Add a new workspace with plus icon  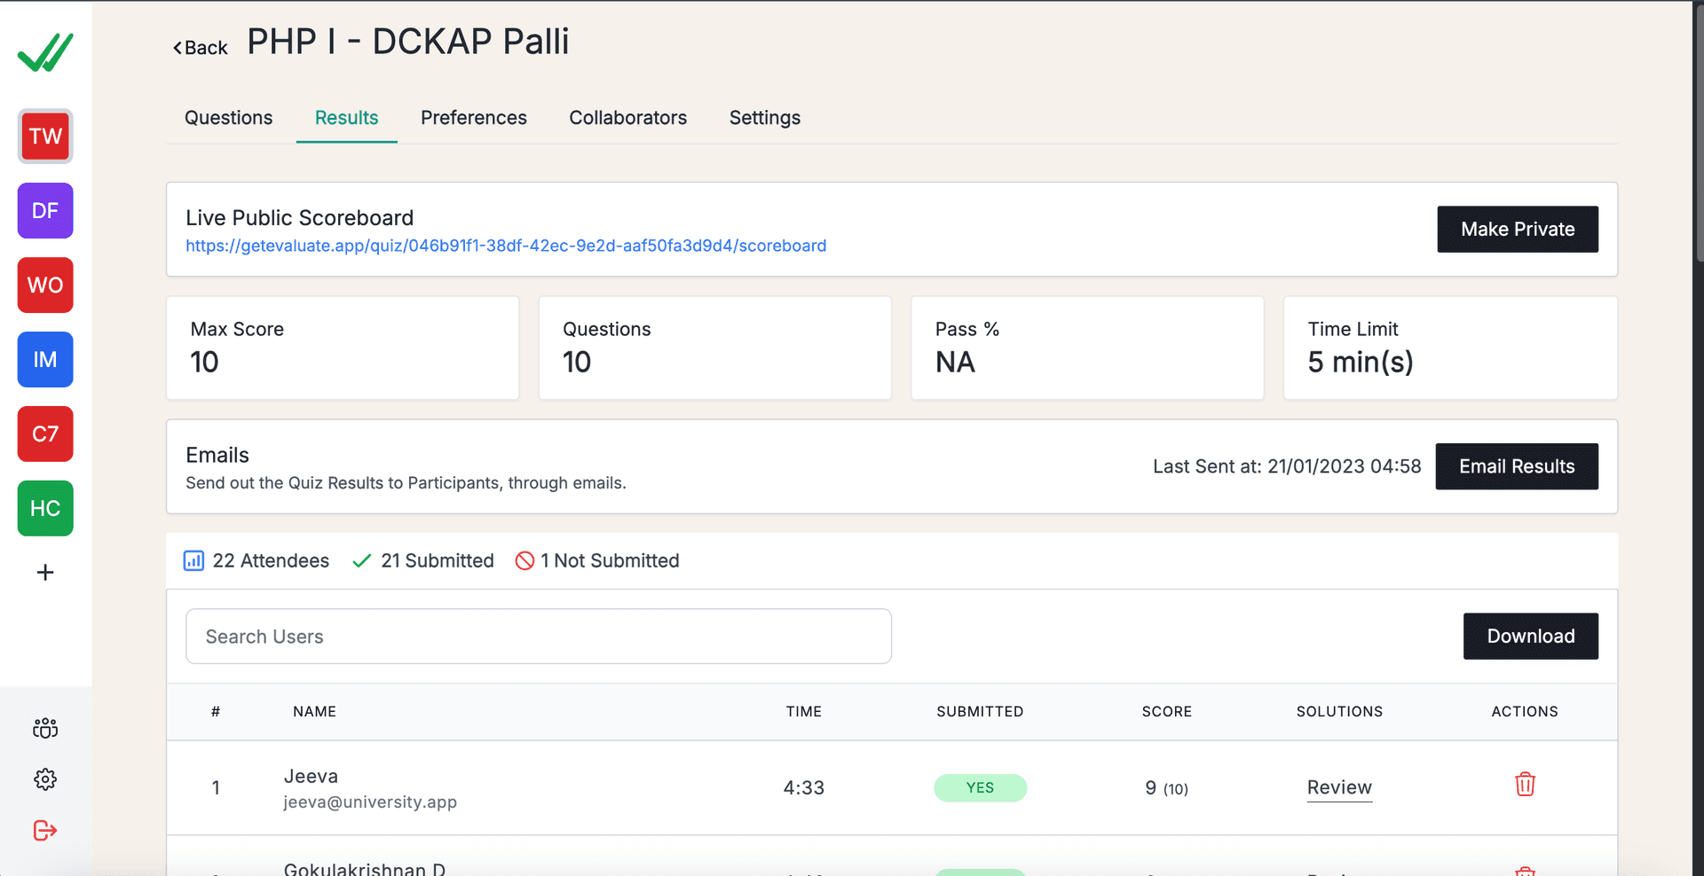coord(45,573)
